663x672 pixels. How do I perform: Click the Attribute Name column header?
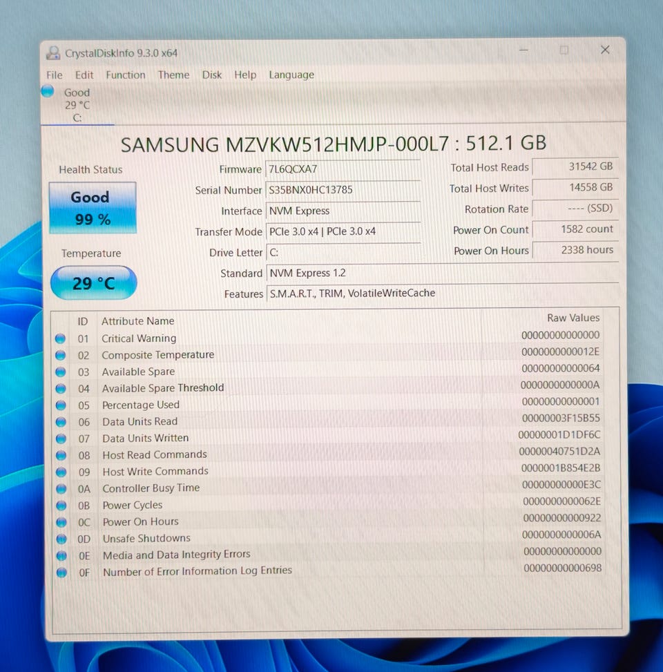coord(137,321)
